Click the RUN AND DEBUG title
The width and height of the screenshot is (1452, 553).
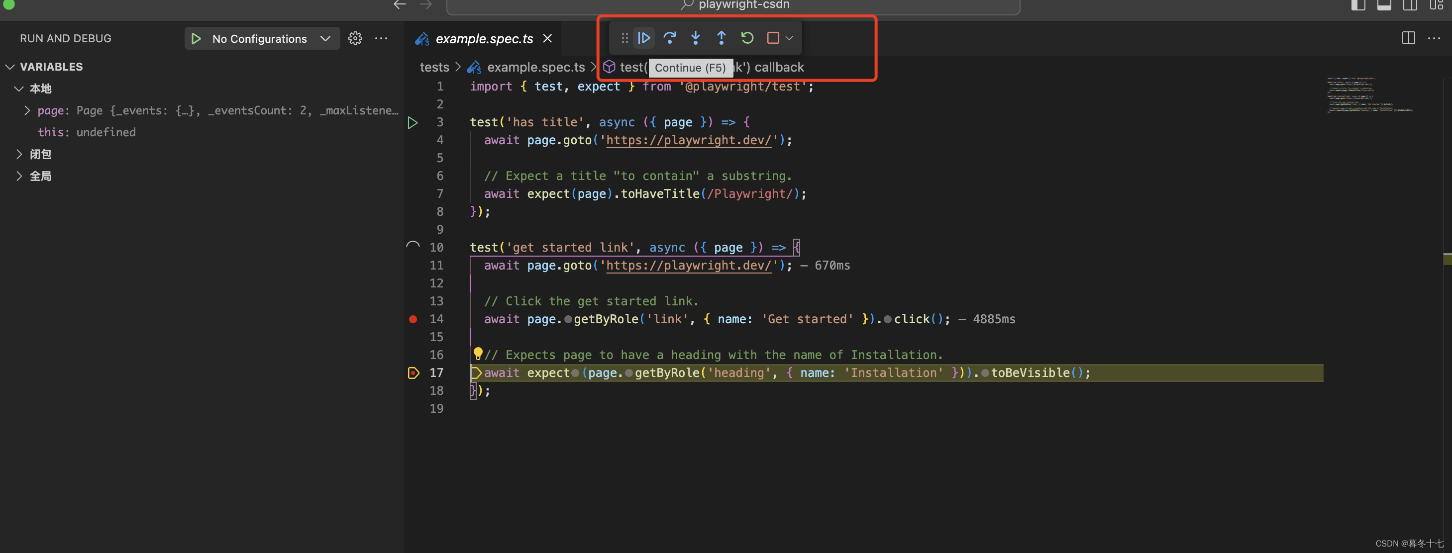click(x=65, y=39)
